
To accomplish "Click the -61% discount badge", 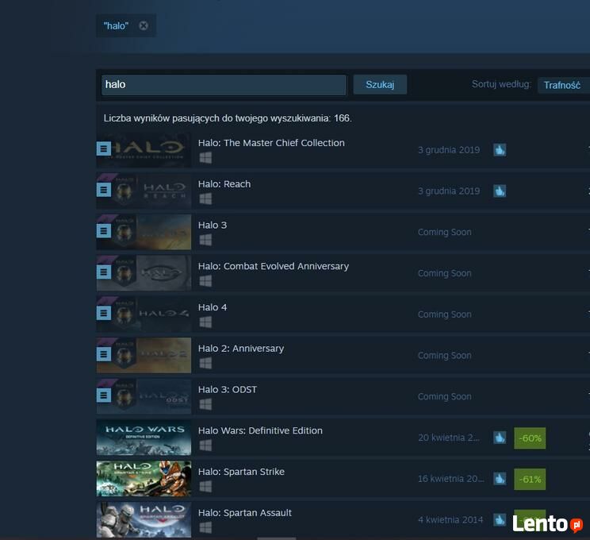I will point(530,480).
